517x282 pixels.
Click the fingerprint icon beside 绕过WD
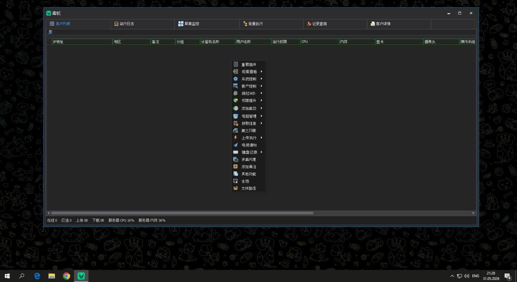pyautogui.click(x=236, y=93)
